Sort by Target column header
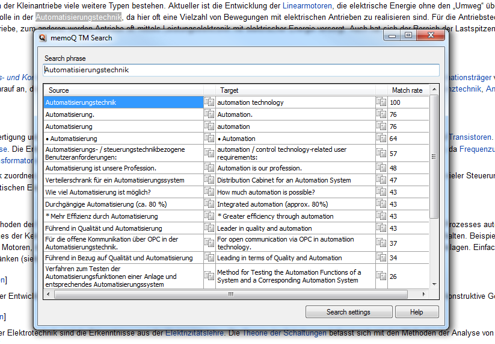The height and width of the screenshot is (344, 495). [x=295, y=90]
